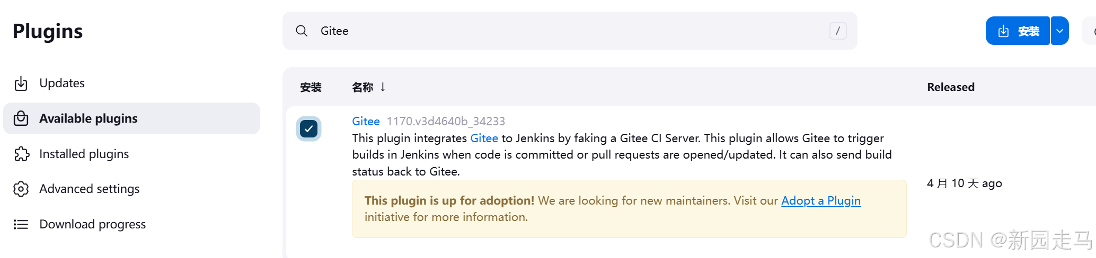Click the magnifier search icon
The height and width of the screenshot is (258, 1096).
tap(302, 31)
